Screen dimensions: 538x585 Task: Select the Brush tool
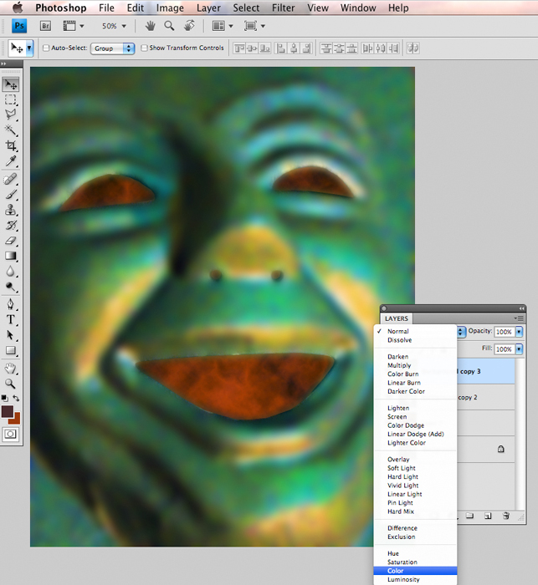pos(11,195)
